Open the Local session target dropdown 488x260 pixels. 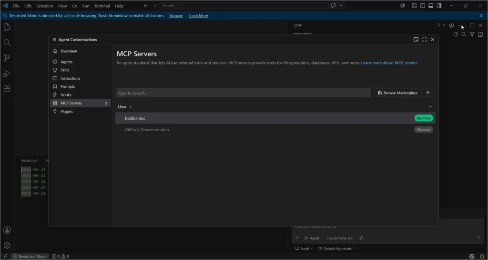pyautogui.click(x=304, y=249)
